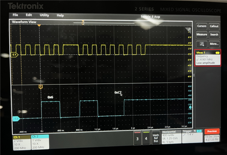Image resolution: width=227 pixels, height=155 pixels.
Task: Click the More... button
Action: coord(214,44)
